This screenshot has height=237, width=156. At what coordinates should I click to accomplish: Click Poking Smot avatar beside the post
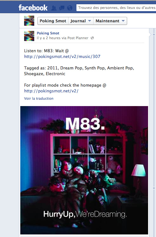pyautogui.click(x=29, y=36)
